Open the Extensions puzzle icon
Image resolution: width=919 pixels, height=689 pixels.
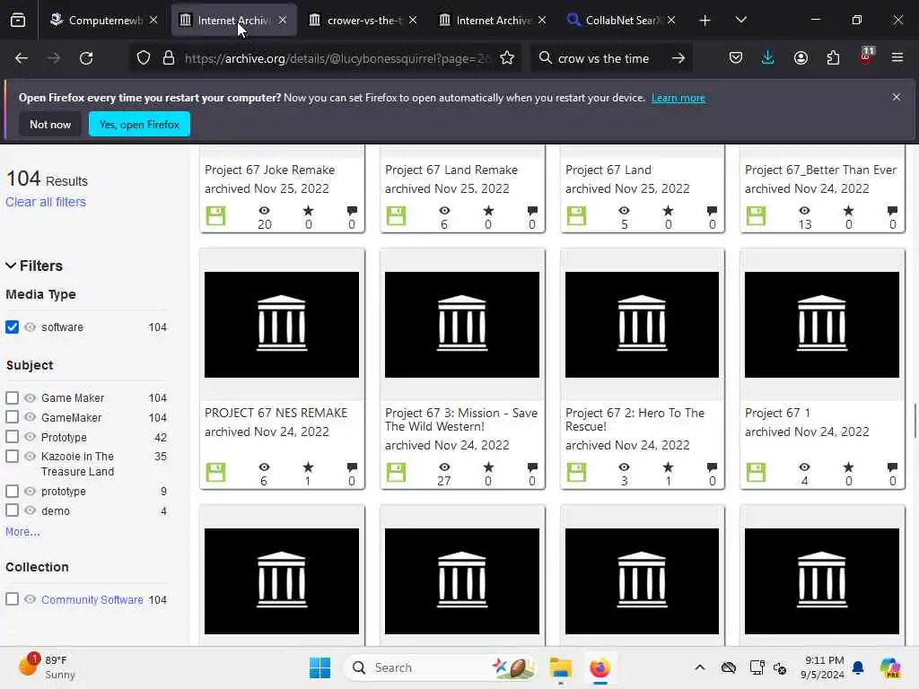coord(833,58)
